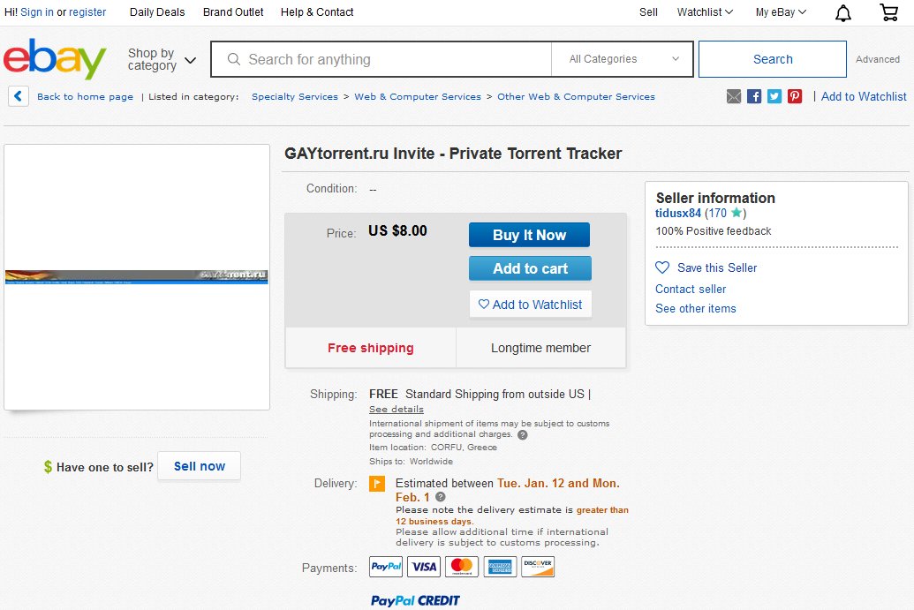Open Daily Deals

157,12
